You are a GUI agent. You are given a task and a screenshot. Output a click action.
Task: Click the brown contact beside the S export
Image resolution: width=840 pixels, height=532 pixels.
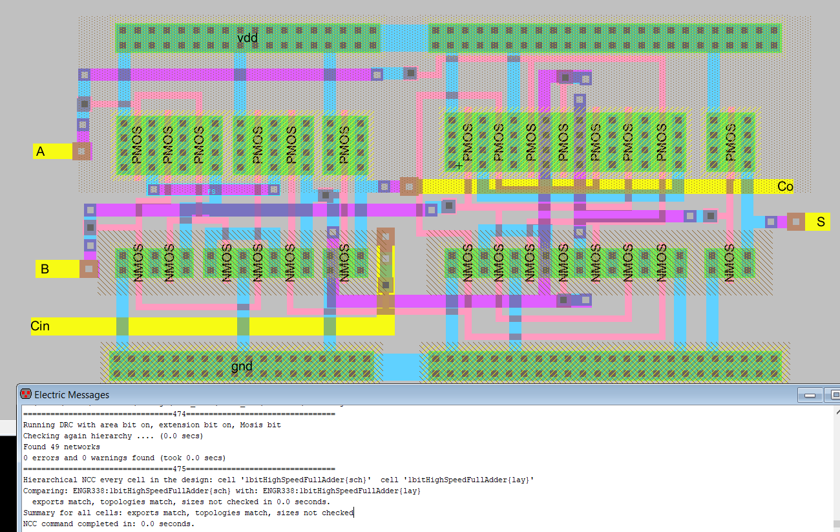[x=796, y=222]
